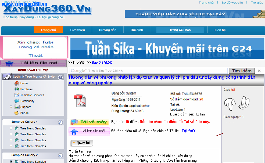Click the Thư Viện breadcrumb text

click(x=80, y=63)
